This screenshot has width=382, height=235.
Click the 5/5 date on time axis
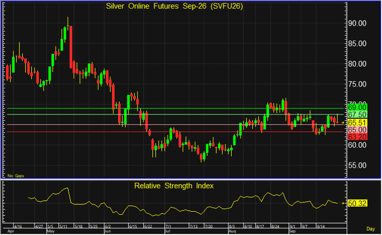50,226
